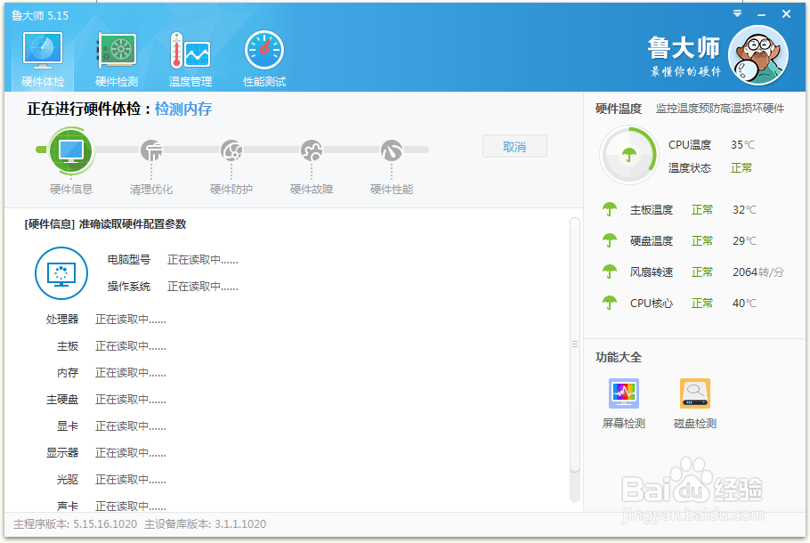
Task: Click the 电脑型号 row label
Action: [x=129, y=259]
